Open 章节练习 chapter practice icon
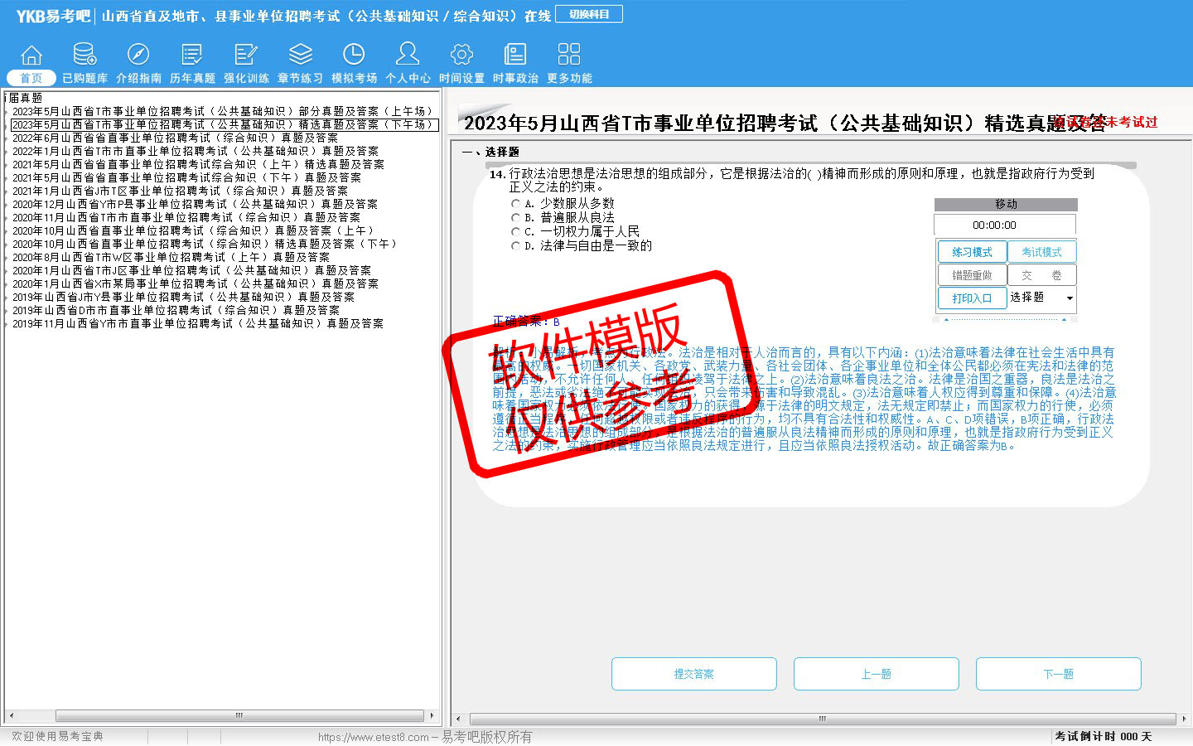 coord(300,63)
